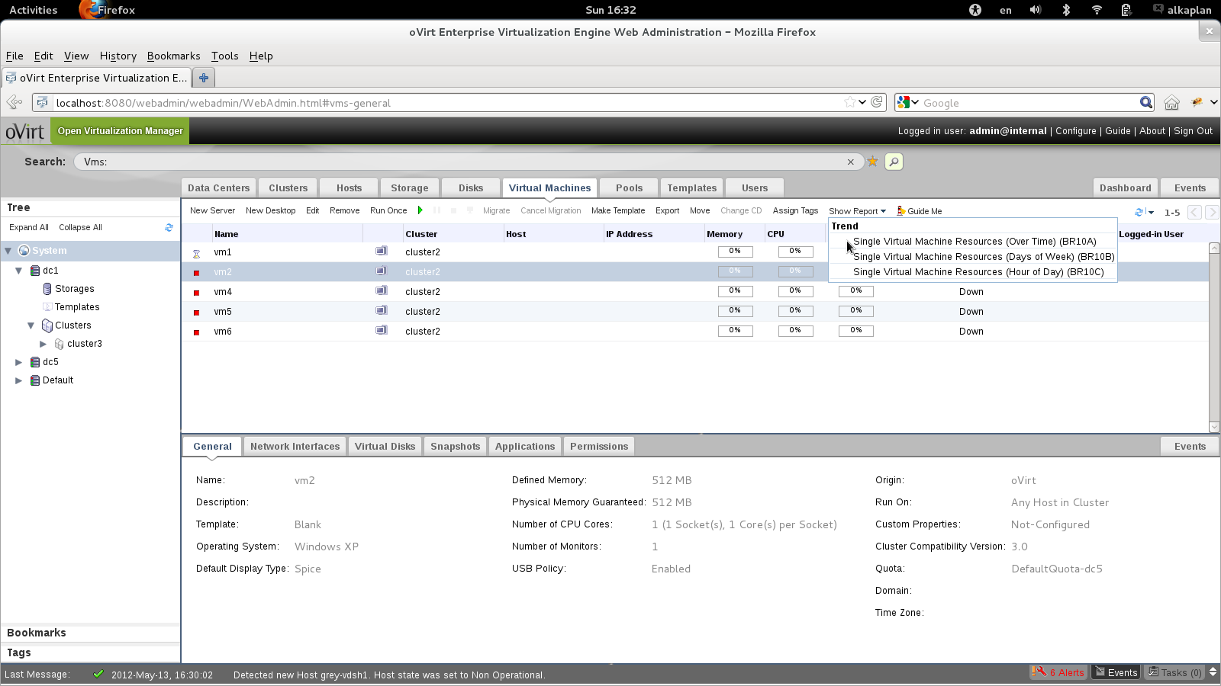Expand the cluster3 tree node
This screenshot has height=686, width=1221.
click(43, 344)
